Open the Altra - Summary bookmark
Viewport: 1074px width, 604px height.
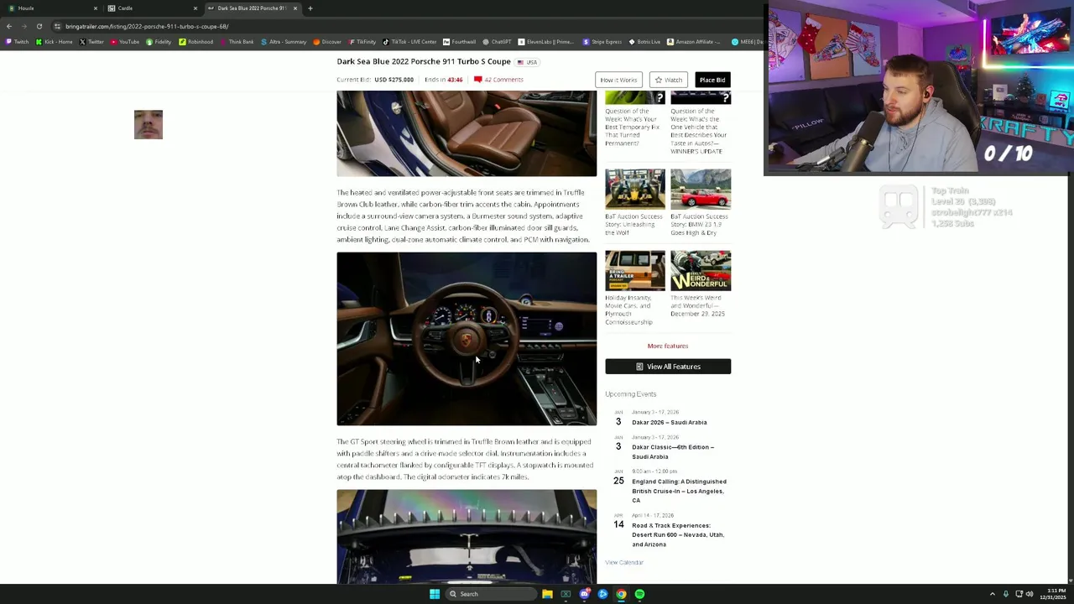coord(284,42)
